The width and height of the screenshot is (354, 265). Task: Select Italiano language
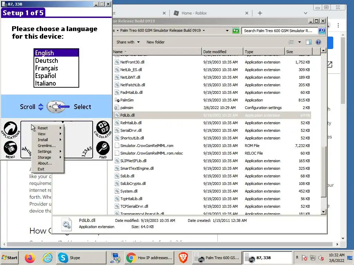56,84
